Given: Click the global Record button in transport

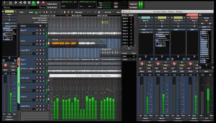Looking at the screenshot, I should coord(43,2).
